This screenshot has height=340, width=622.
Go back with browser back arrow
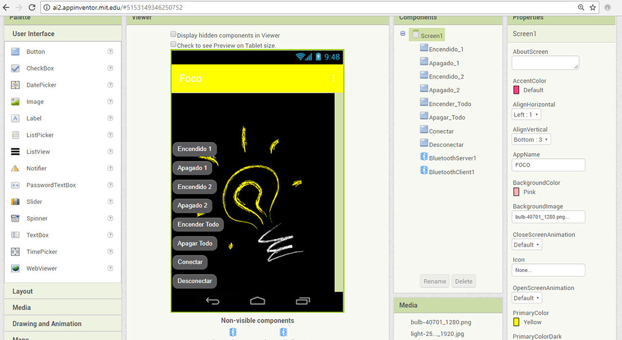click(6, 7)
